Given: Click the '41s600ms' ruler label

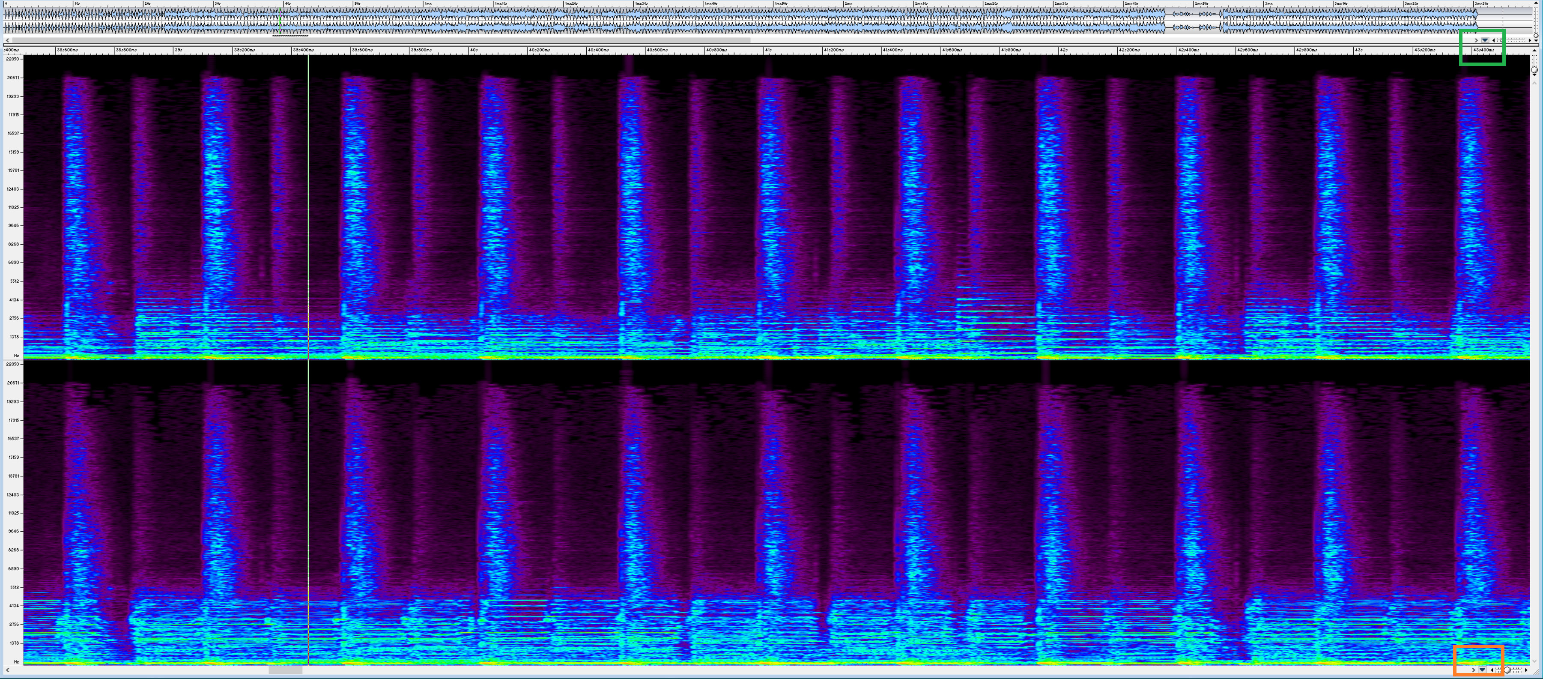Looking at the screenshot, I should (952, 50).
